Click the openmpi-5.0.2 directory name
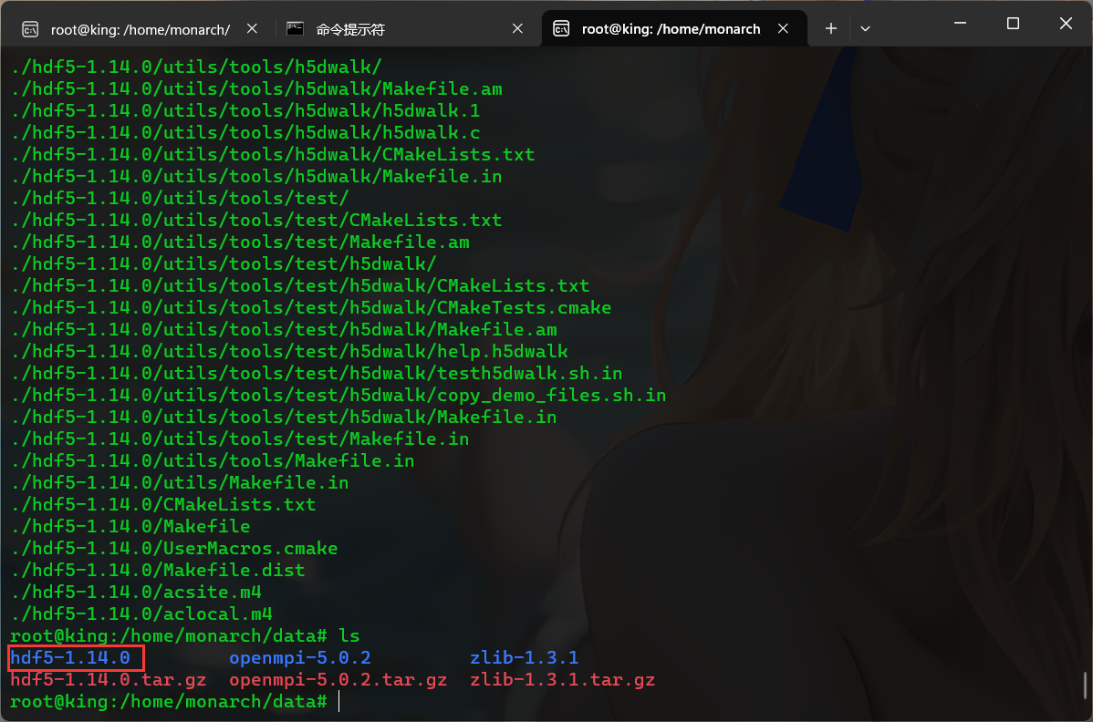Image resolution: width=1093 pixels, height=722 pixels. point(301,657)
